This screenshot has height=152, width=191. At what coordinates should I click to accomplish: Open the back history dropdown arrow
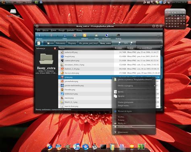point(45,36)
